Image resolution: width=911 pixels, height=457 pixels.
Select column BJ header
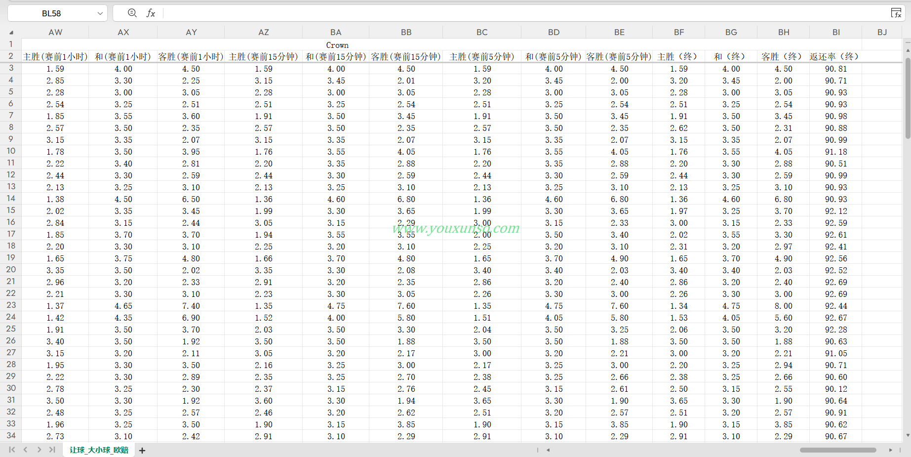(x=882, y=32)
